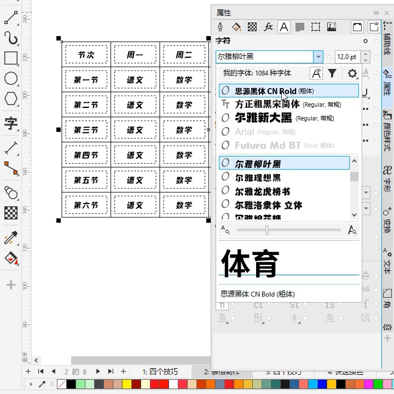Open font list settings gear
This screenshot has width=394, height=394.
tap(352, 73)
